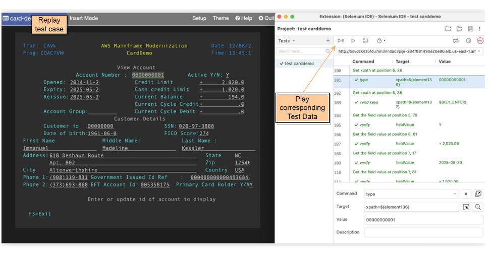Save the project with the disk icon
Viewport: 493px width, 253px height.
tap(470, 29)
